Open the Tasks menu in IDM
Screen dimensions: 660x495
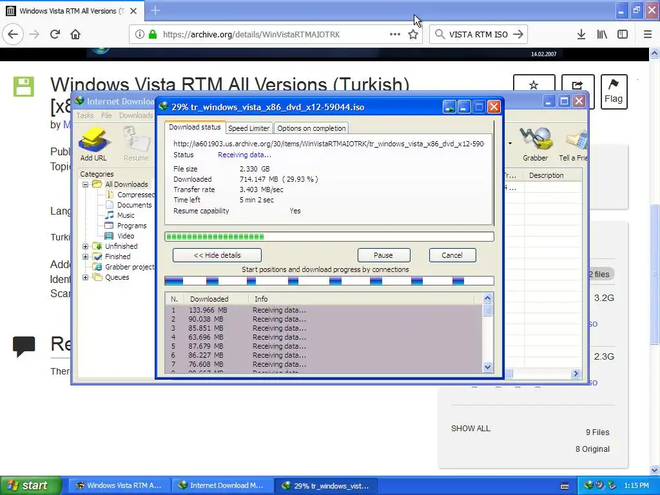[x=84, y=115]
